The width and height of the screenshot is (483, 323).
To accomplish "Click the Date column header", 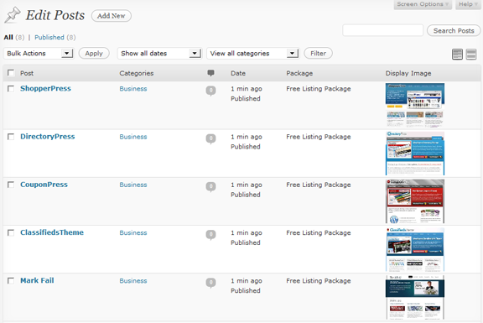I will [238, 73].
